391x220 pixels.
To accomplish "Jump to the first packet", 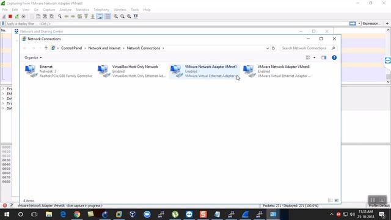I will coord(86,16).
